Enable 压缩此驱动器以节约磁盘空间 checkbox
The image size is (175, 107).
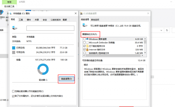(13, 91)
